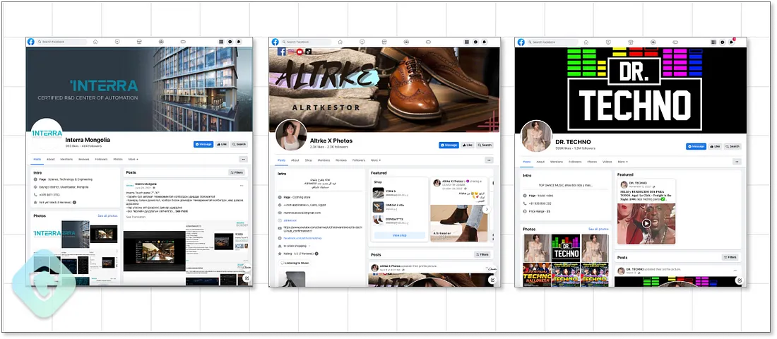This screenshot has width=777, height=339.
Task: Open Groups icon in Interra Mongolia window
Action: coord(161,42)
